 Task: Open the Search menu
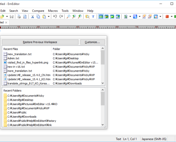click(x=14, y=11)
